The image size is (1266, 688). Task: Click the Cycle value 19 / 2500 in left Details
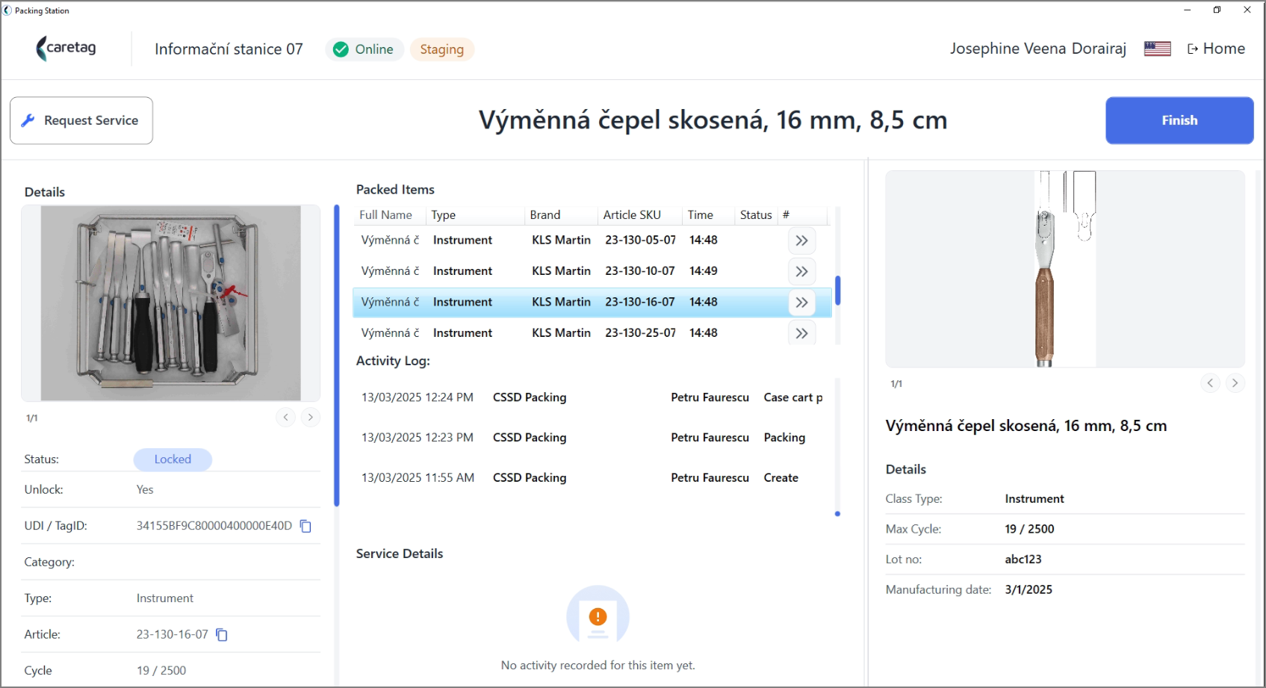[161, 671]
